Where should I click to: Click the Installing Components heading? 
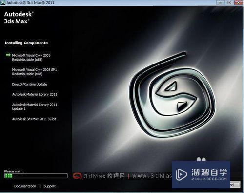pos(26,43)
